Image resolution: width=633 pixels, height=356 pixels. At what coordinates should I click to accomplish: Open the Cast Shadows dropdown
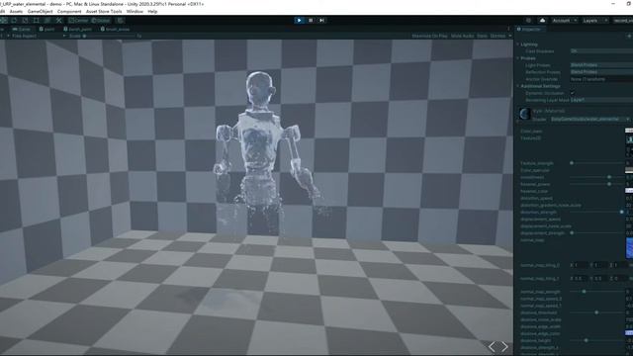click(601, 51)
